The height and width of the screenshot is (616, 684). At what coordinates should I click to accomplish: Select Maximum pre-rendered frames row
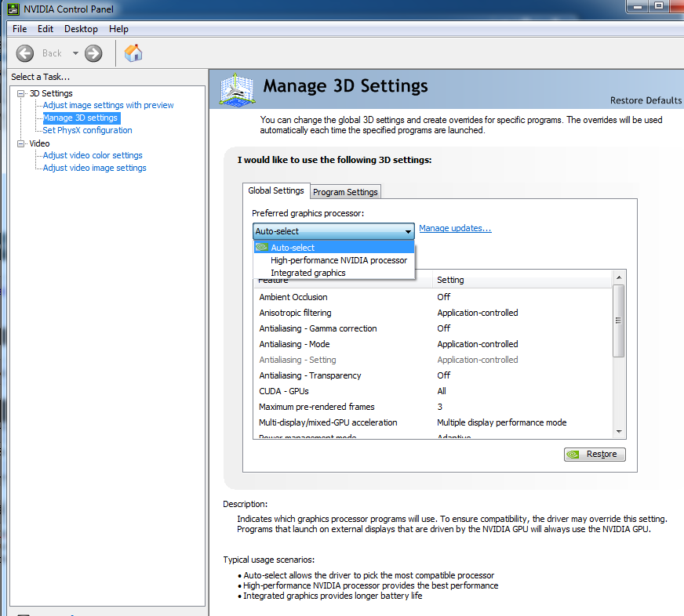[x=433, y=407]
